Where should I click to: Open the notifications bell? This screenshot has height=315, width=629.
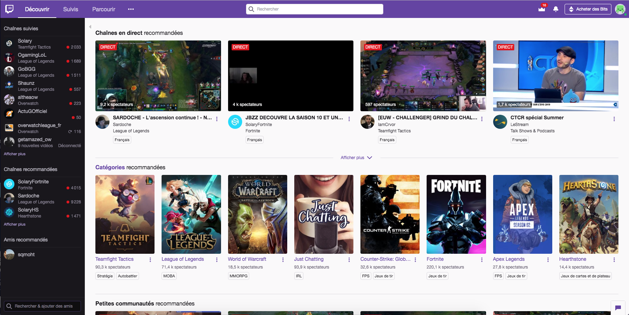pyautogui.click(x=555, y=9)
